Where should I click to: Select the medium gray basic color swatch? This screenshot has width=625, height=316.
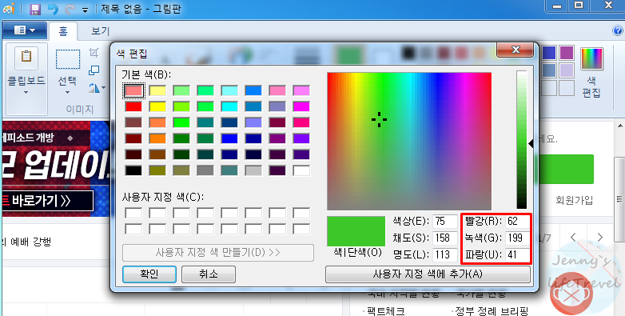pyautogui.click(x=205, y=170)
